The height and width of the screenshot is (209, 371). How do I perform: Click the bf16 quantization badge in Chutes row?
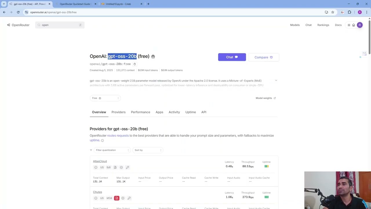pos(109,198)
